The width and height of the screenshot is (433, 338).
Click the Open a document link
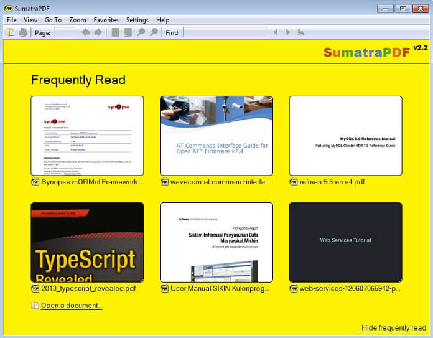click(x=72, y=306)
